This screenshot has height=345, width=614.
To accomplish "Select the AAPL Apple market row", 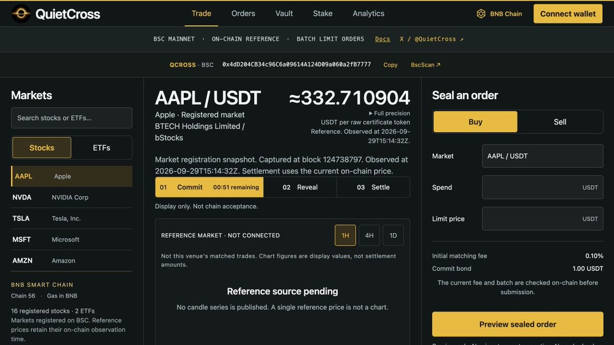I will click(72, 176).
